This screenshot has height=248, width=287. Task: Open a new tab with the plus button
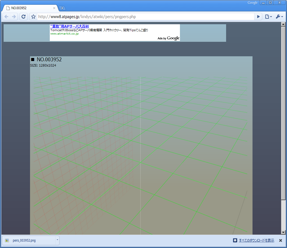click(x=62, y=8)
